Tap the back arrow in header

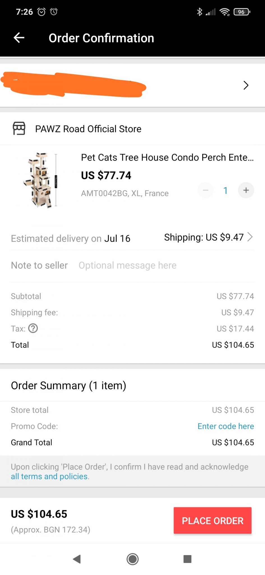19,38
